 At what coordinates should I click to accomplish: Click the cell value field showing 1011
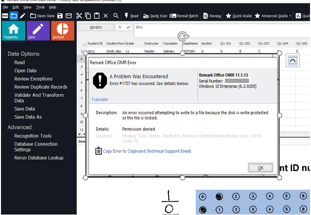[222, 31]
